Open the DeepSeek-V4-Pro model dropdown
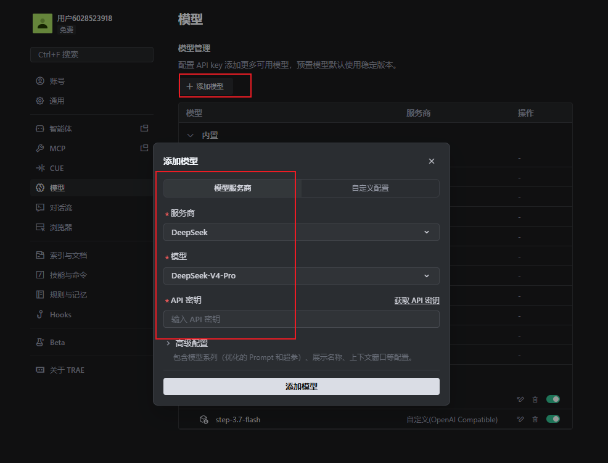The width and height of the screenshot is (608, 463). tap(302, 275)
